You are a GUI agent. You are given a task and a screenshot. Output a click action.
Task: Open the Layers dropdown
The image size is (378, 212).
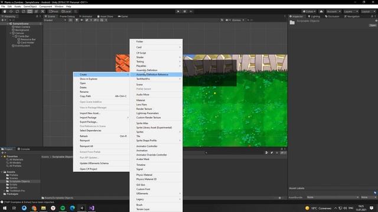351,12
